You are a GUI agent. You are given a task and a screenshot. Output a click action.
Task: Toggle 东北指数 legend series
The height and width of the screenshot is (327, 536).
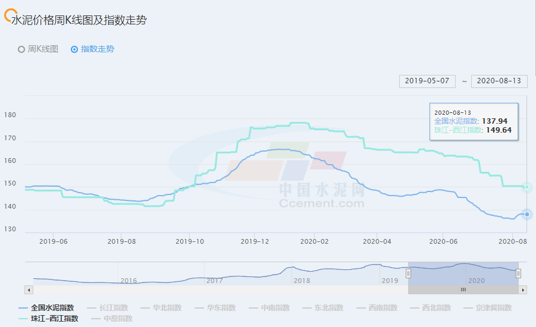pyautogui.click(x=322, y=308)
